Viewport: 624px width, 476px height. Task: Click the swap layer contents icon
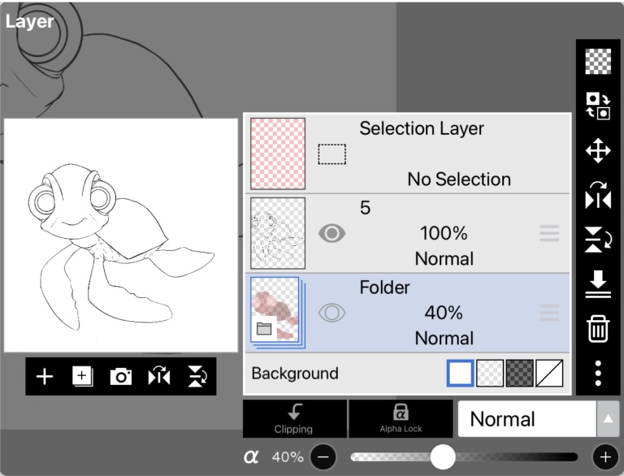tap(598, 106)
